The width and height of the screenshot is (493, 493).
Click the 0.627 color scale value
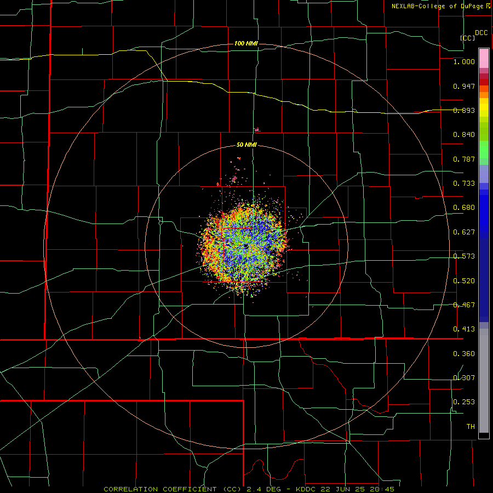point(464,232)
